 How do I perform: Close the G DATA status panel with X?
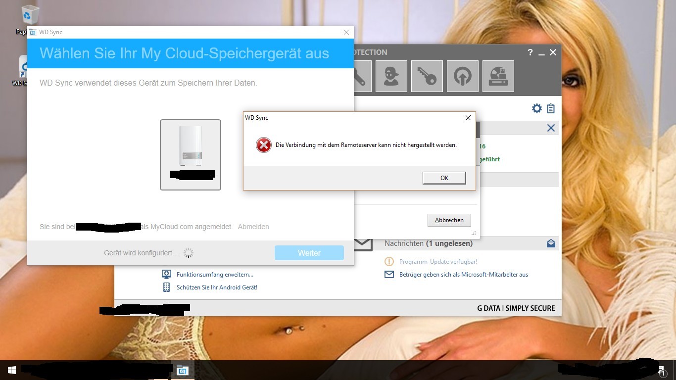point(551,128)
